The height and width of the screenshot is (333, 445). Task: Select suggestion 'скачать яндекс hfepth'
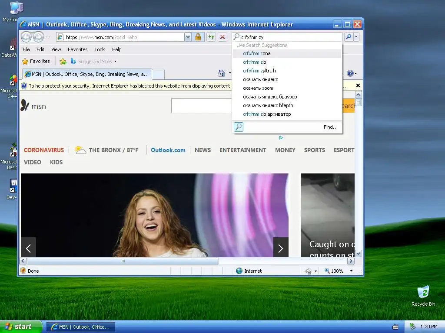287,105
